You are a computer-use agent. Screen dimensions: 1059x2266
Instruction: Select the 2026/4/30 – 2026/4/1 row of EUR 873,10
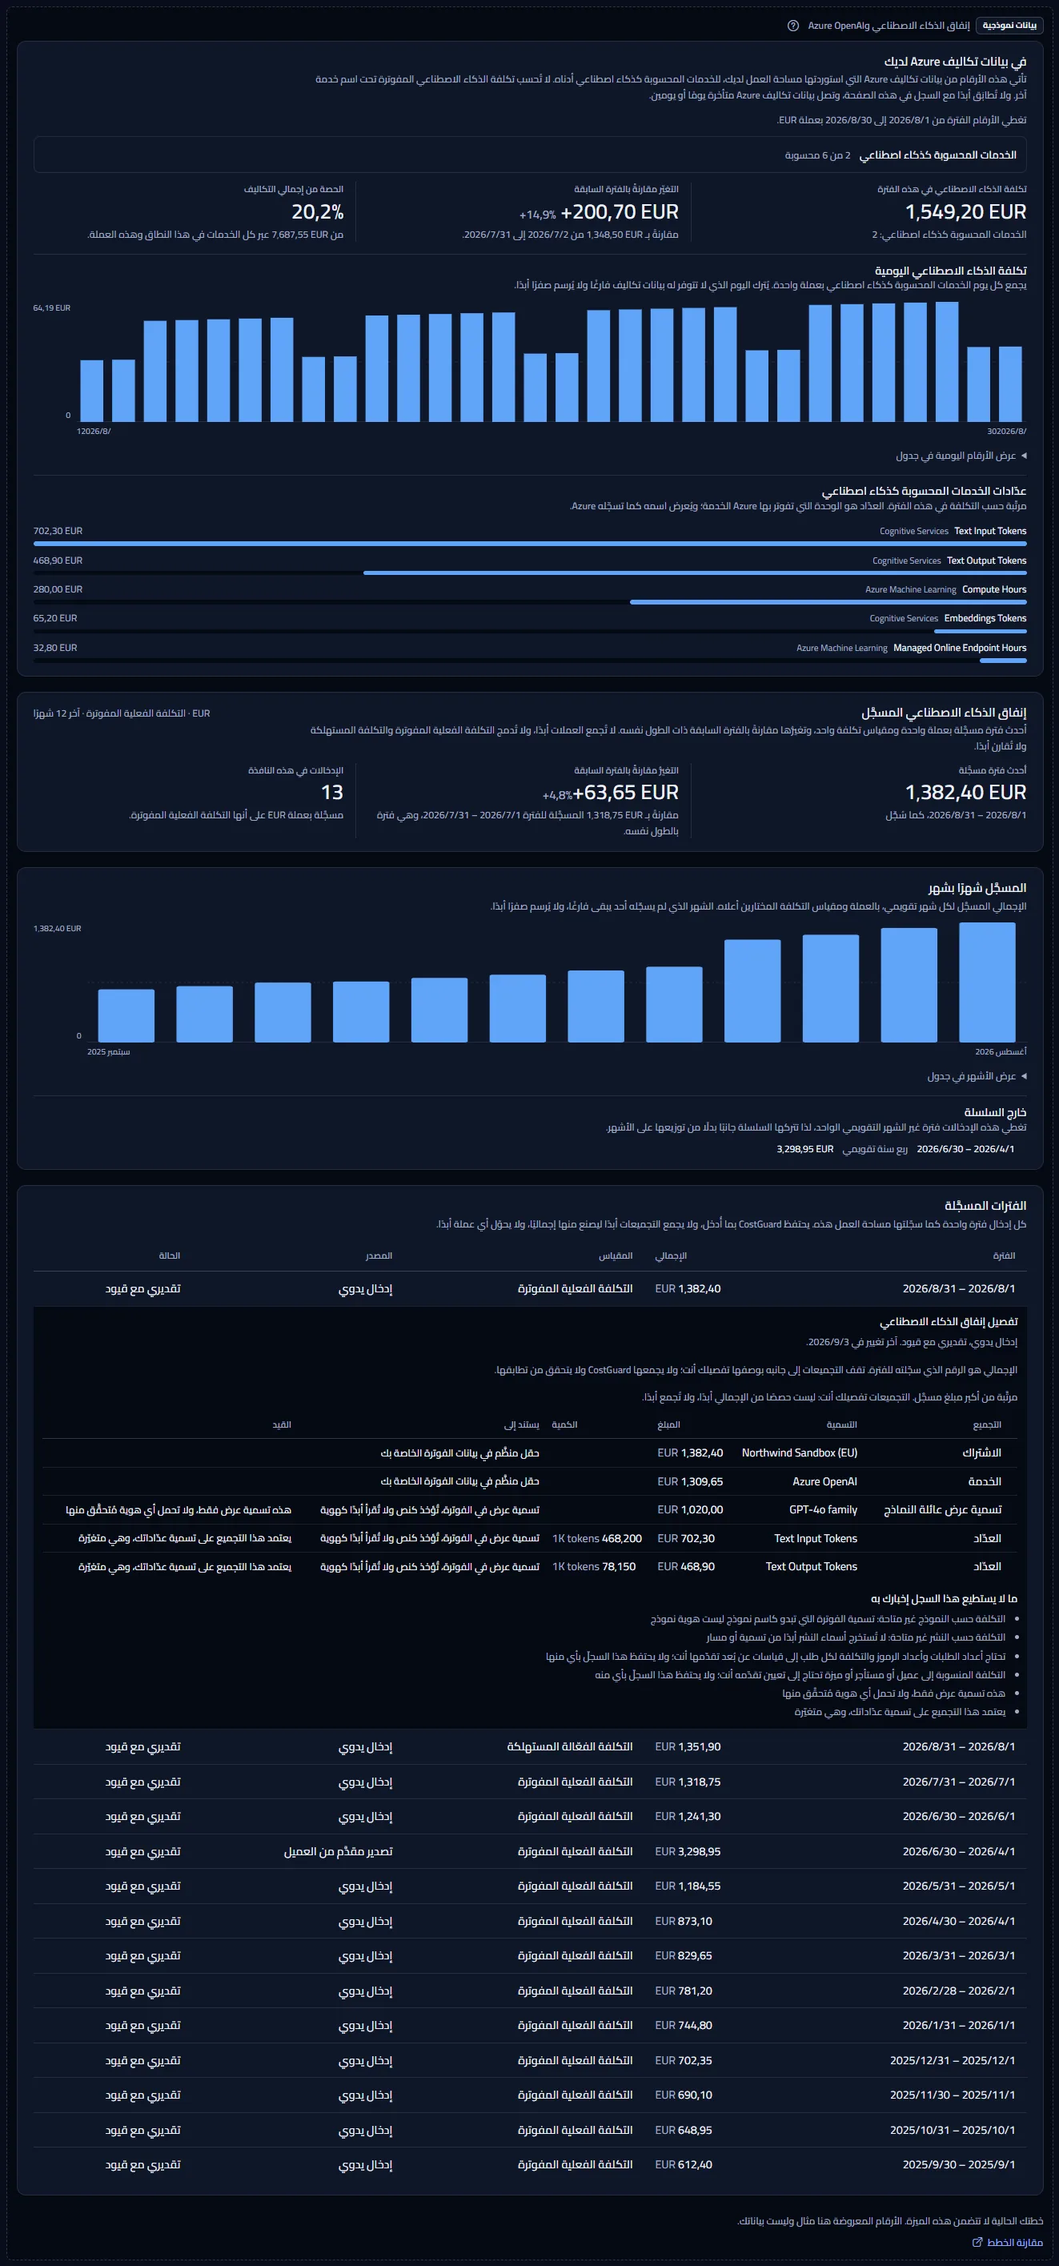530,1921
